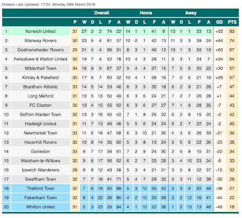242x218 pixels.
Task: Click Long Melford team name
Action: 40,96
